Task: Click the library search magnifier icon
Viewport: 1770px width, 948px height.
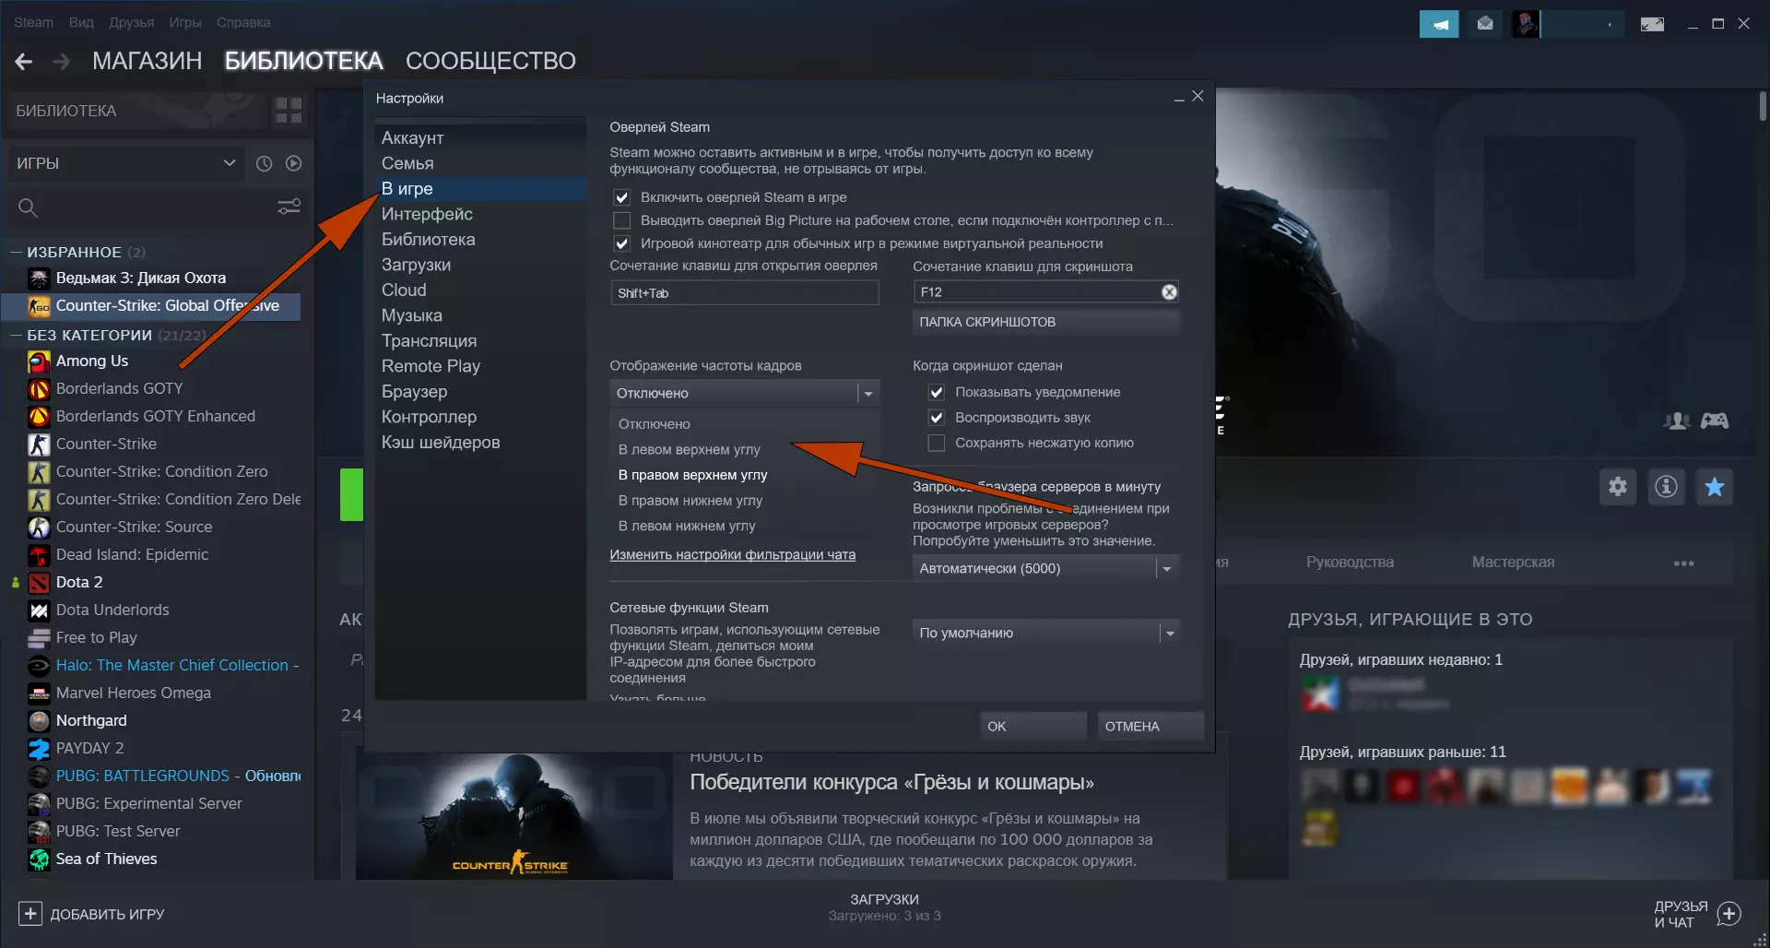Action: point(28,207)
